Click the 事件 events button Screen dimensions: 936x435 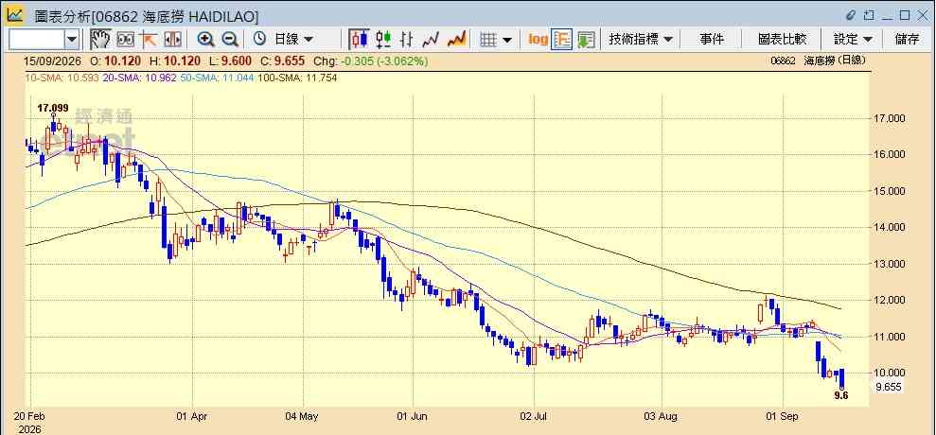(712, 40)
